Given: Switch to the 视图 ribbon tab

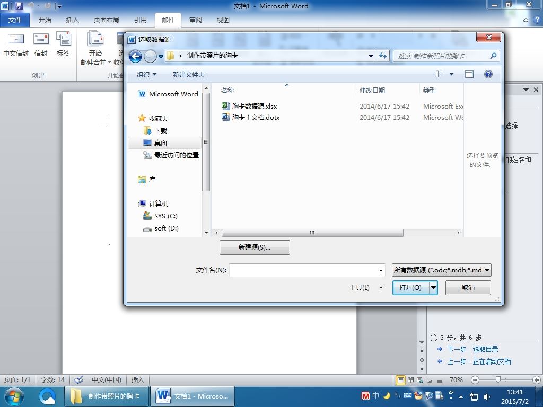Looking at the screenshot, I should 223,20.
